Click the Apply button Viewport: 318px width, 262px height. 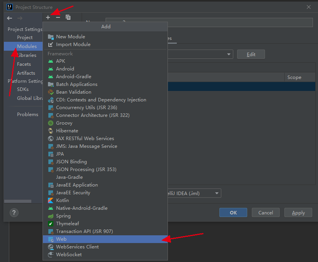point(298,212)
